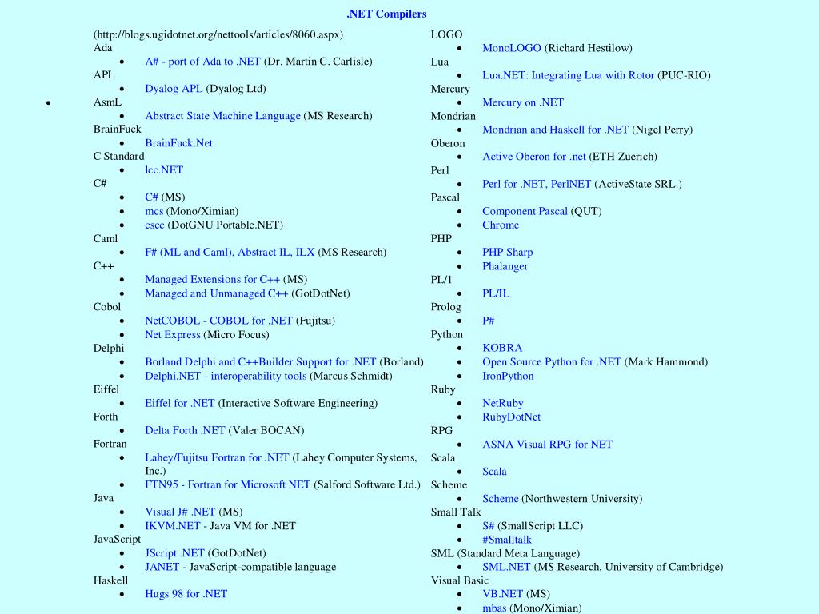819x614 pixels.
Task: Open the IronPython link
Action: 508,376
